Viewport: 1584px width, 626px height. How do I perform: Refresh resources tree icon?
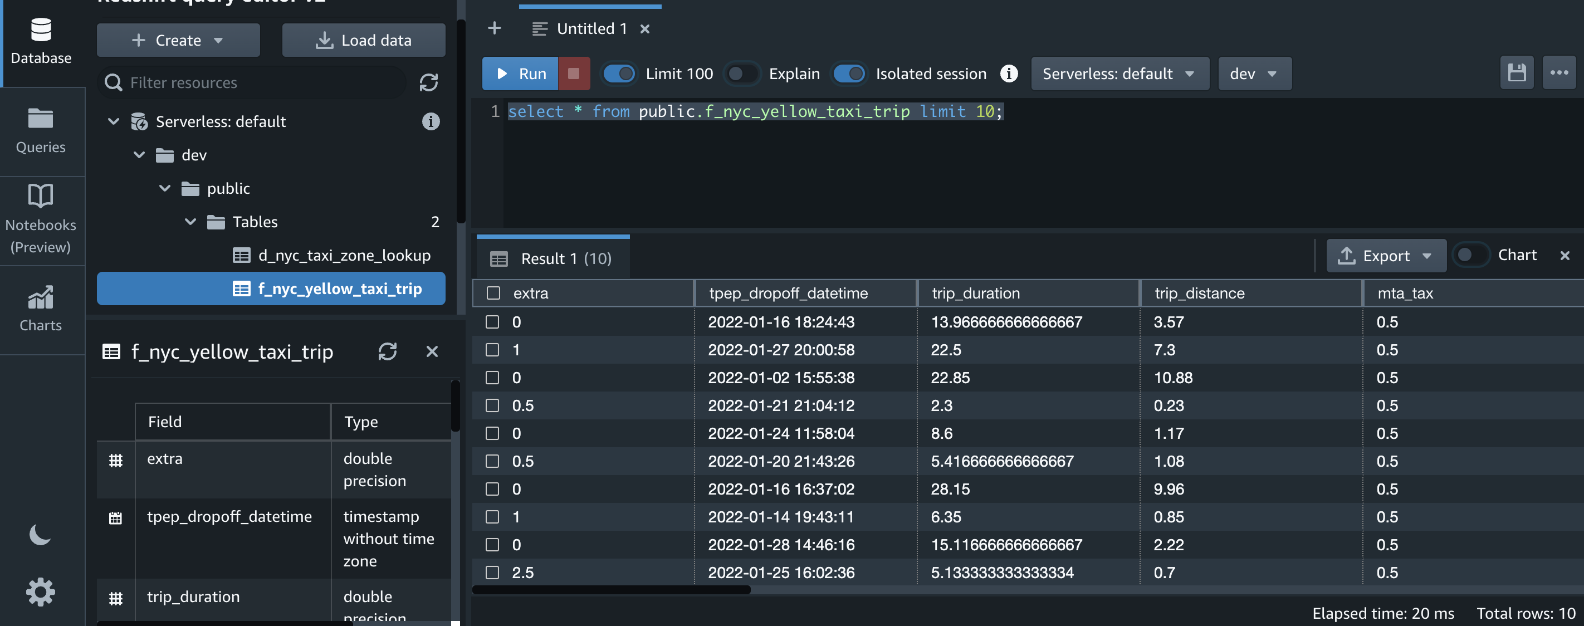pyautogui.click(x=429, y=82)
